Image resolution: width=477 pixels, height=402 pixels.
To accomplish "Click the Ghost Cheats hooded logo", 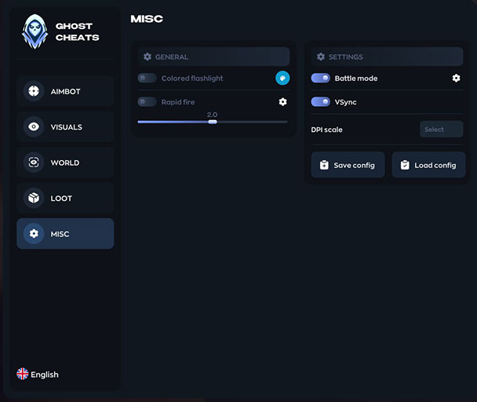I will pos(35,32).
